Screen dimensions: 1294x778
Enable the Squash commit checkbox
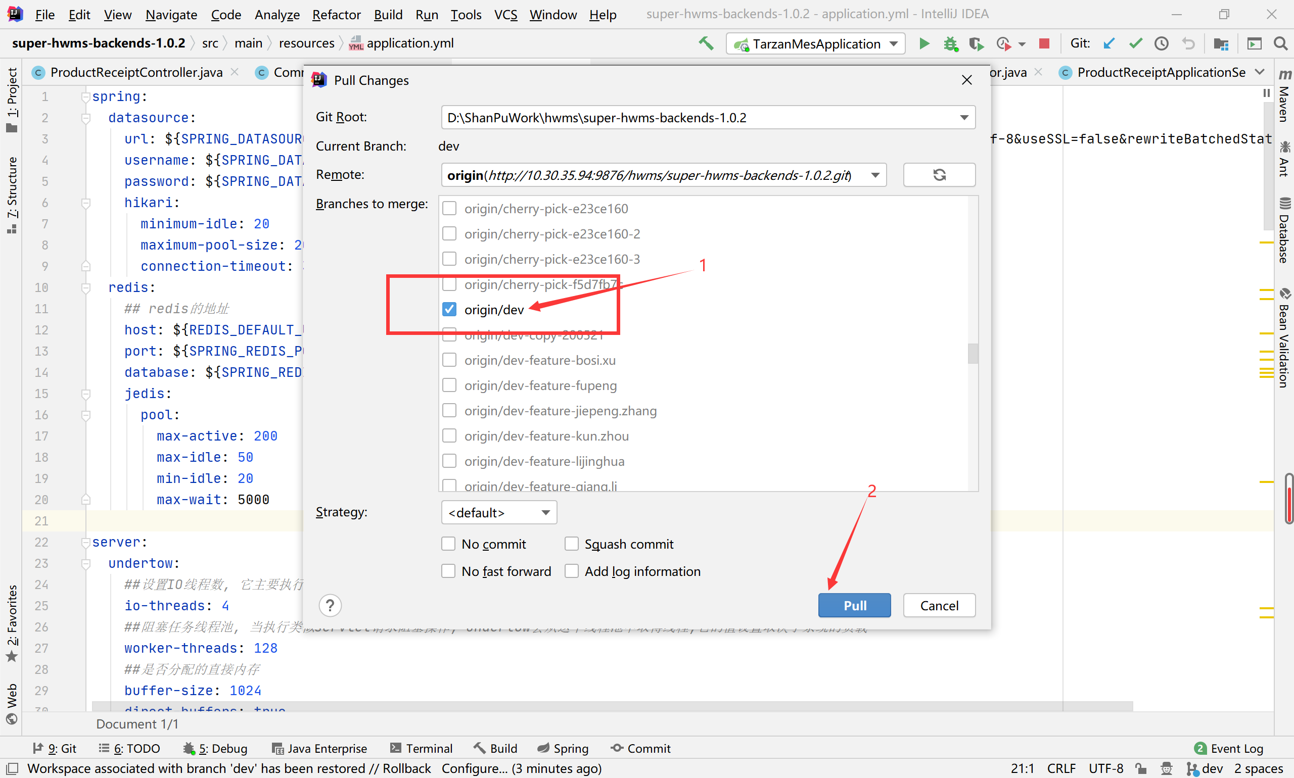(571, 544)
